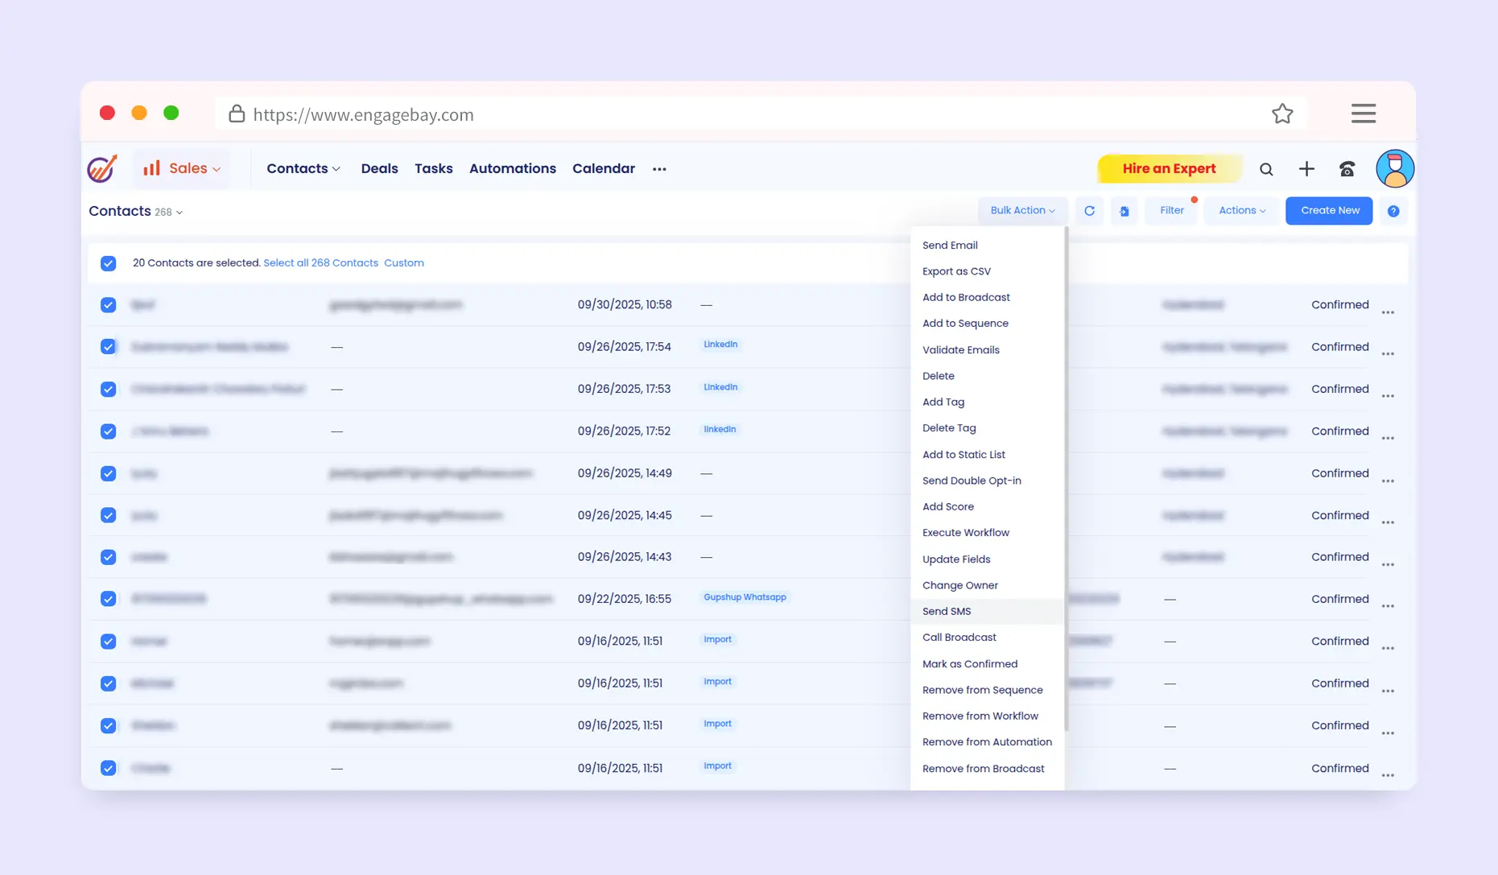The height and width of the screenshot is (875, 1498).
Task: Click the browser URL address field
Action: (724, 114)
